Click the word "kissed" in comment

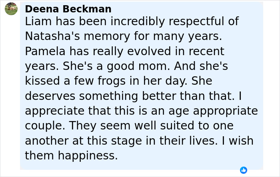42,81
